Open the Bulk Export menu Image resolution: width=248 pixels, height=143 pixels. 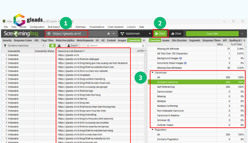[x=54, y=27]
